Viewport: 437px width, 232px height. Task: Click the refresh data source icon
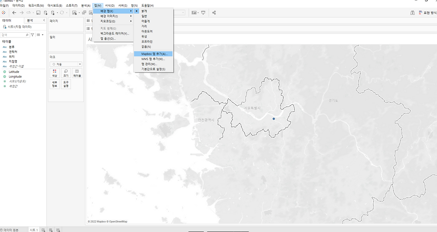click(62, 12)
